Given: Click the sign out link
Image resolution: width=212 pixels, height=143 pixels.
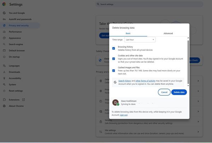Looking at the screenshot, I should click(x=124, y=115).
